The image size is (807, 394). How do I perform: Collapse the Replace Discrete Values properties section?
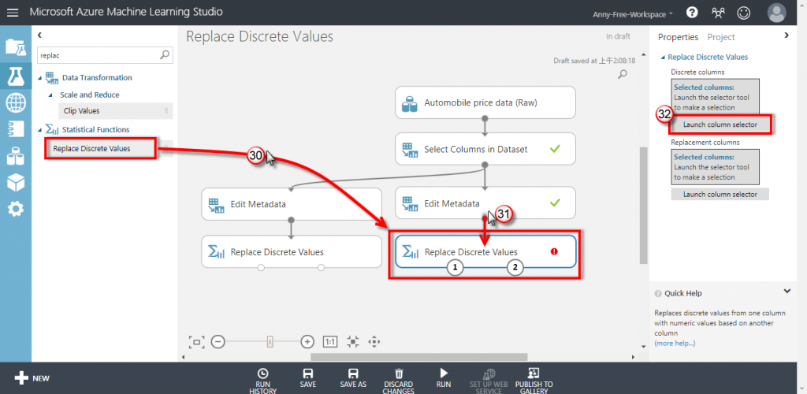pos(664,58)
